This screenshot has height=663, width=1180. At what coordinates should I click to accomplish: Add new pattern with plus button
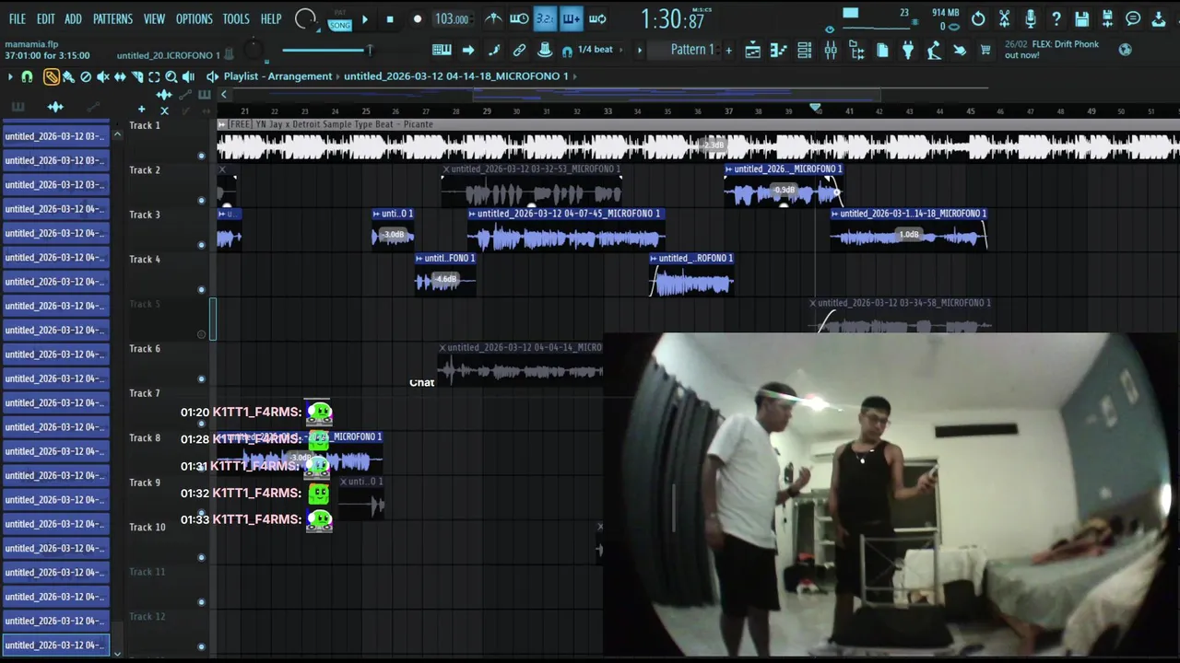(x=728, y=50)
